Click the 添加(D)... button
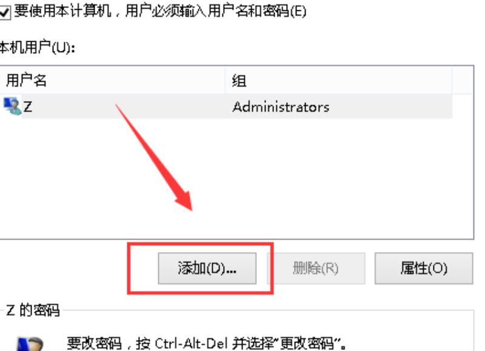Image resolution: width=485 pixels, height=351 pixels. tap(207, 268)
